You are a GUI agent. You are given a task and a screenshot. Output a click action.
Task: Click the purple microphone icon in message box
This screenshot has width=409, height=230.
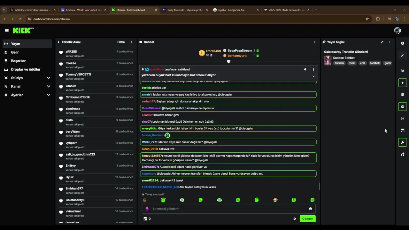(x=147, y=209)
